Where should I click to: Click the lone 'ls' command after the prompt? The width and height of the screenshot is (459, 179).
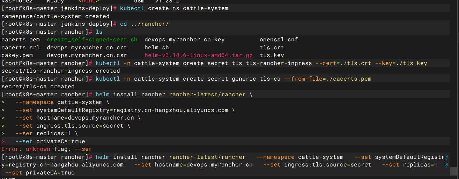click(x=99, y=32)
